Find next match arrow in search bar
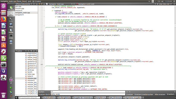The image size is (176, 99). (x=130, y=92)
